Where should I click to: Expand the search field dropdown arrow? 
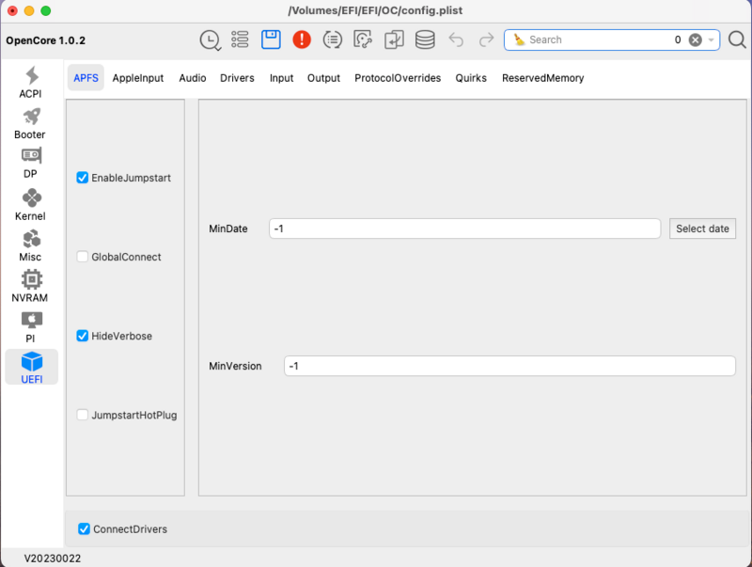click(712, 39)
